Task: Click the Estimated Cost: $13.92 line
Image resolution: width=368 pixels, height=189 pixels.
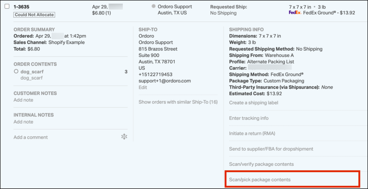Action: pyautogui.click(x=256, y=94)
